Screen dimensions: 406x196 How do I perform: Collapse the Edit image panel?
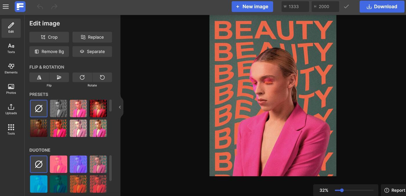click(119, 107)
